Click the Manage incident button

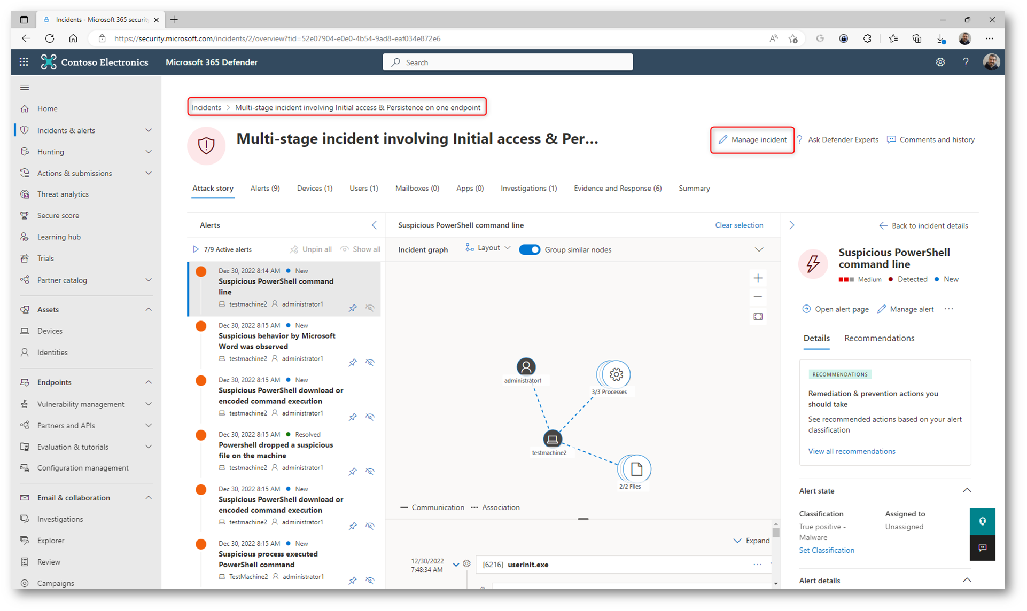[752, 140]
